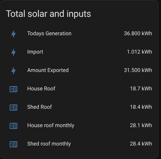The image size is (161, 159).
Task: Click the 18.7 kWh House Roof reading
Action: pyautogui.click(x=141, y=89)
